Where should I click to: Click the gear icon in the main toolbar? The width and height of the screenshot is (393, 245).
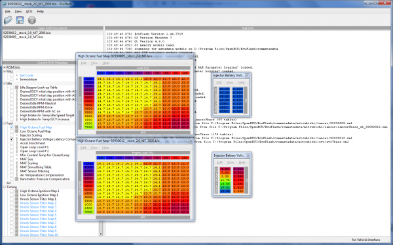point(32,20)
